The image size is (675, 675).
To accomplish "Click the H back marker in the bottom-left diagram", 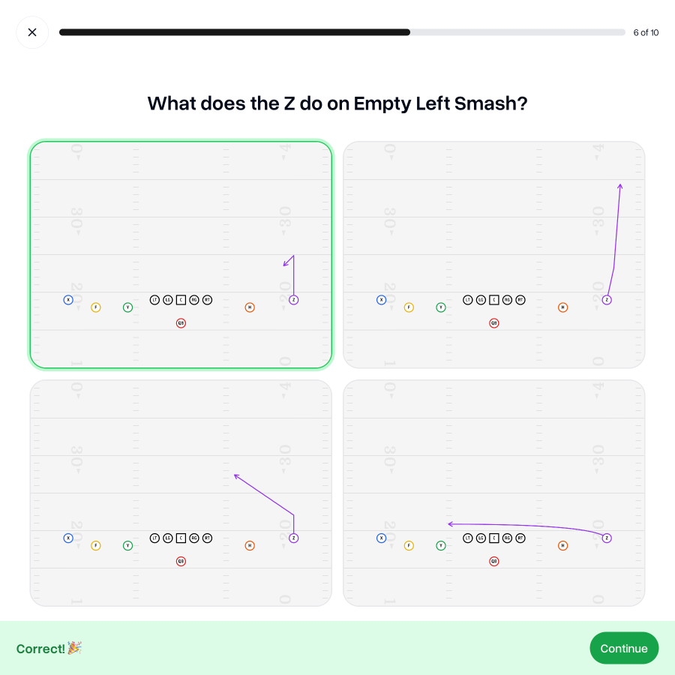I will 250,545.
